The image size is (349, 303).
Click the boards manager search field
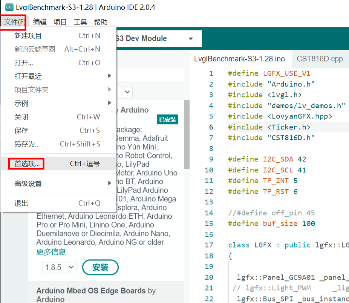[x=150, y=75]
